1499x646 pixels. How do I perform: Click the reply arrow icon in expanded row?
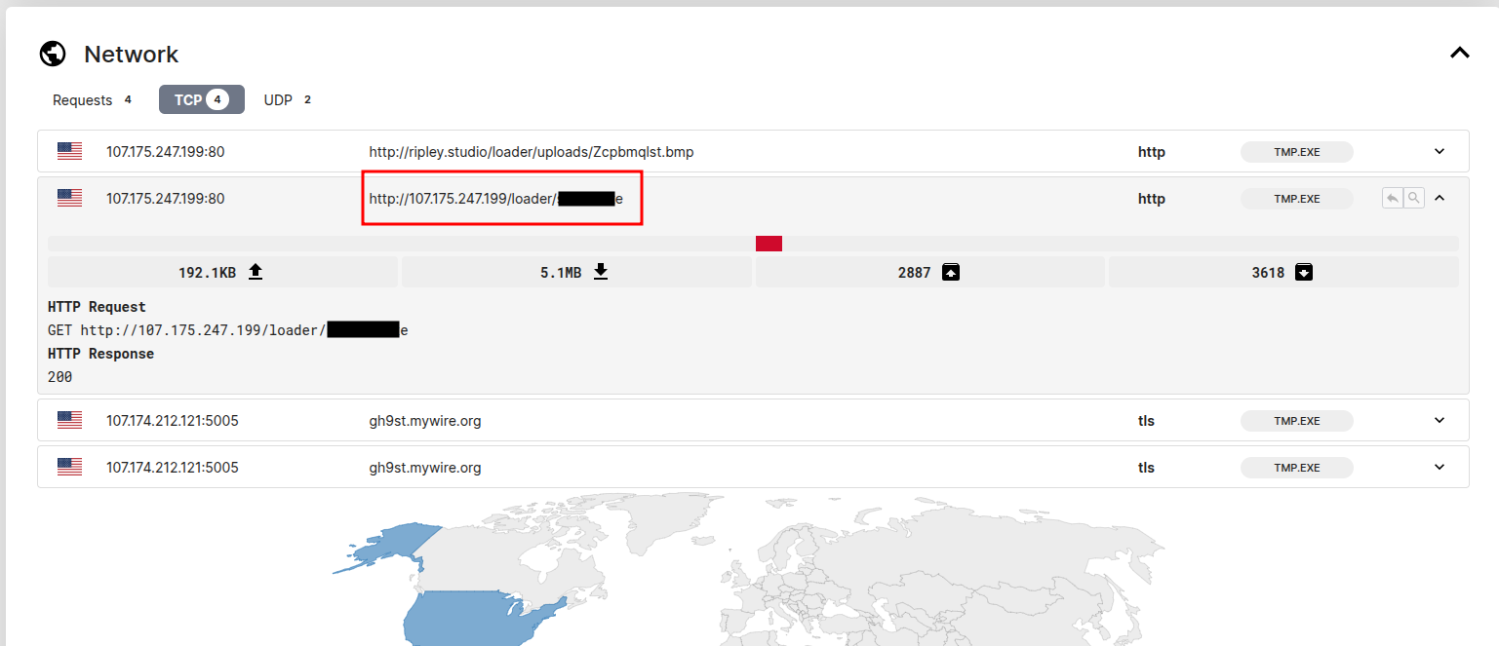[x=1393, y=198]
